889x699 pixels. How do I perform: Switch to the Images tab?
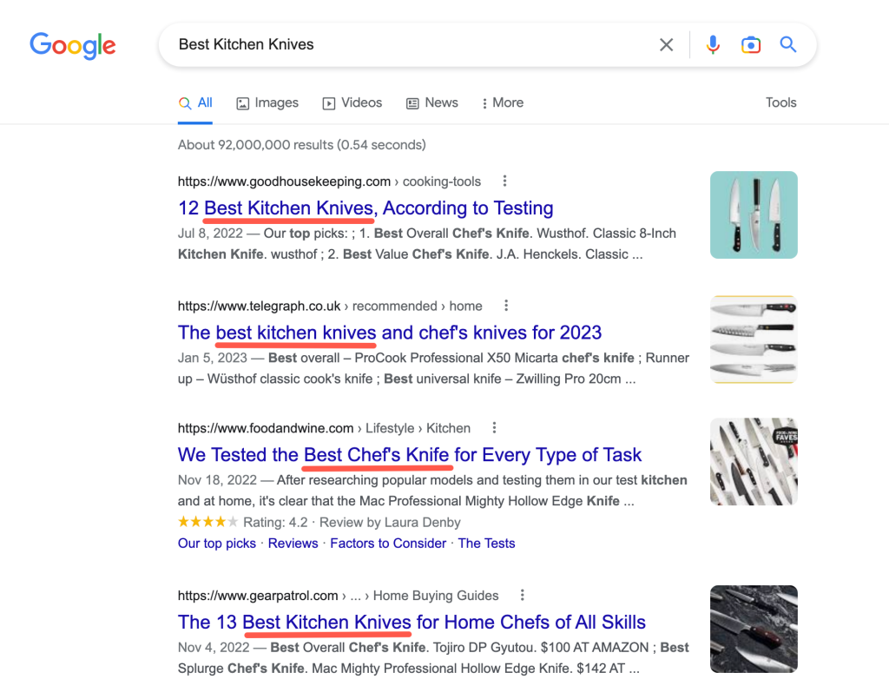(267, 102)
